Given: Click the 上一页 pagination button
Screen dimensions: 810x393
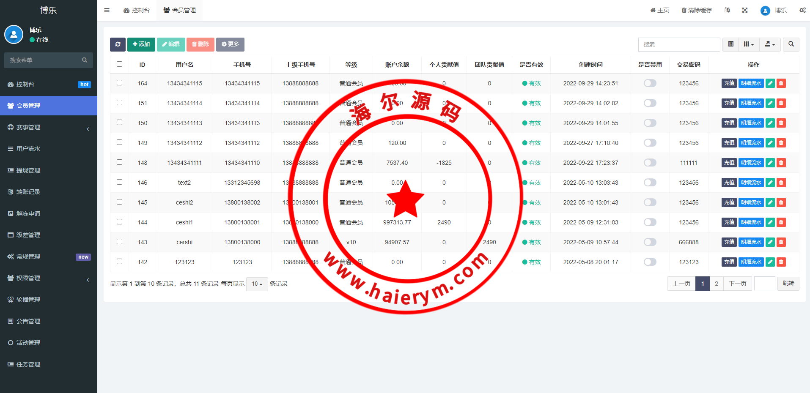Looking at the screenshot, I should 681,284.
